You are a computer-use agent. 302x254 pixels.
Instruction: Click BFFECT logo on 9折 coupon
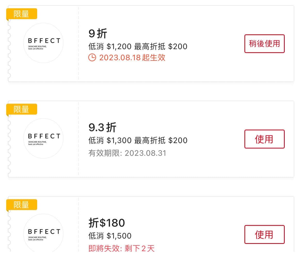(43, 43)
